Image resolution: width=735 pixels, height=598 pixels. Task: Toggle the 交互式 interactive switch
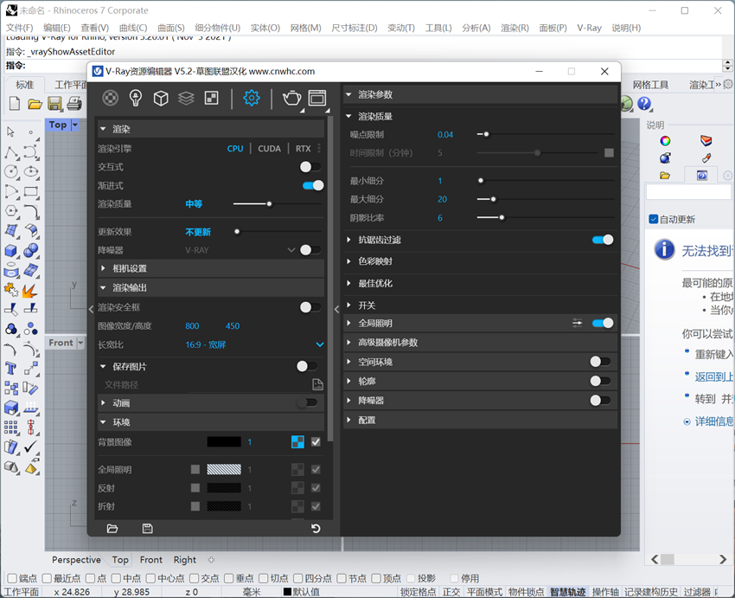pyautogui.click(x=310, y=167)
